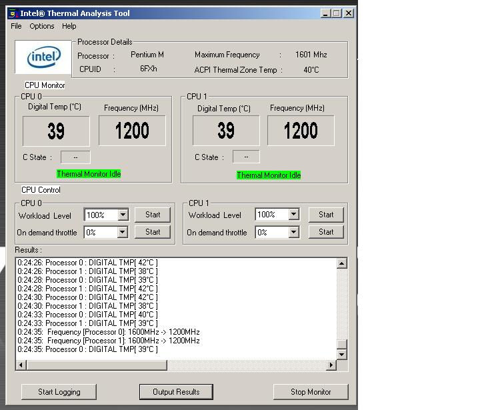Click the 1601 Mhz maximum frequency value

pyautogui.click(x=311, y=55)
